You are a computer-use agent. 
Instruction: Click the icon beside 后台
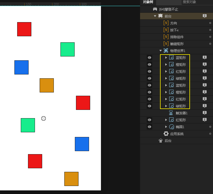[x=160, y=141]
